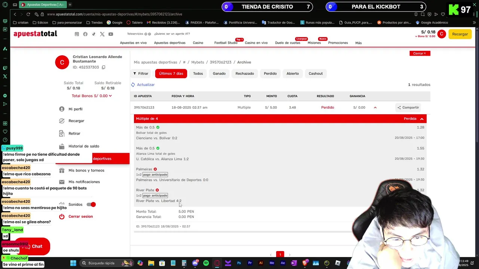This screenshot has width=479, height=269.
Task: Open the Más navigation menu
Action: (x=359, y=43)
